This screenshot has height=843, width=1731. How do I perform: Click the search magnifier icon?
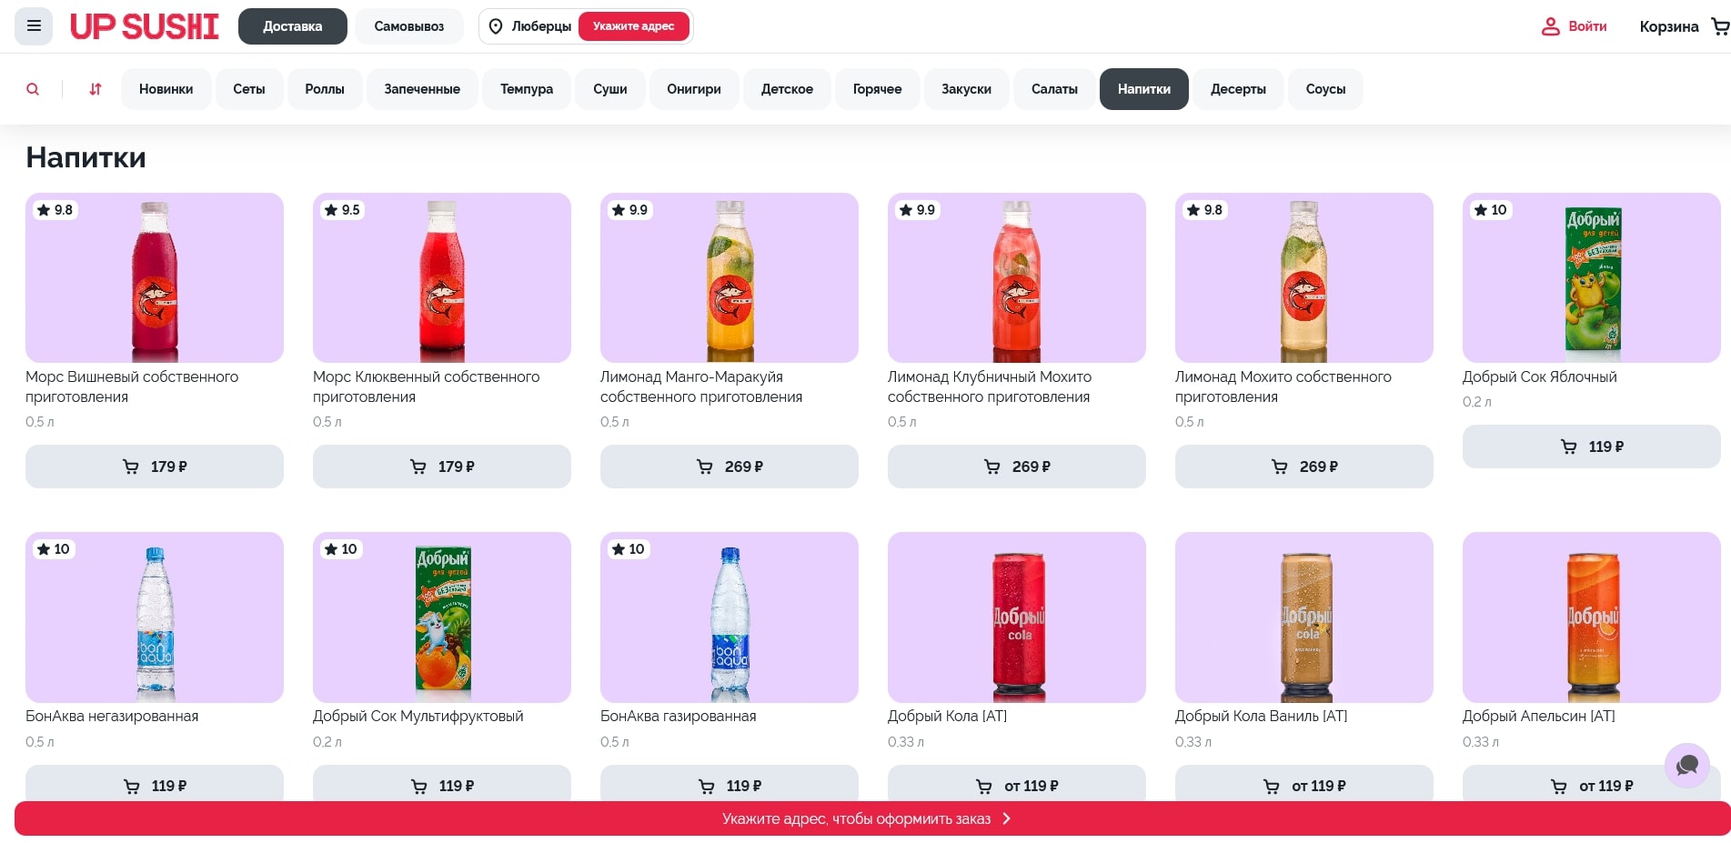coord(33,89)
